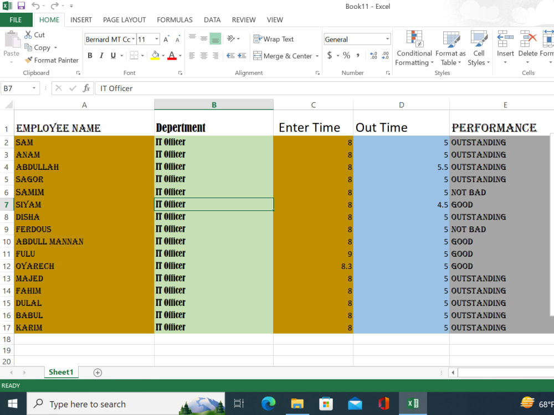Screen dimensions: 554x415
Task: Increase font size with the large A icon
Action: [166, 39]
